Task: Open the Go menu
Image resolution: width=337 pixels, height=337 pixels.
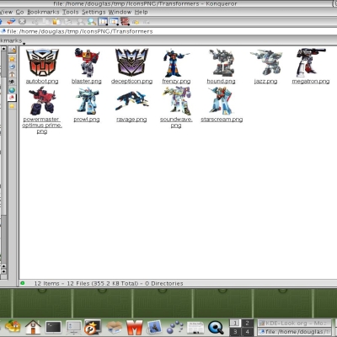Action: click(19, 12)
